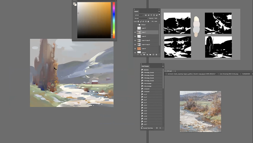
Task: Click the Opacity 100% value field
Action: [x=156, y=18]
